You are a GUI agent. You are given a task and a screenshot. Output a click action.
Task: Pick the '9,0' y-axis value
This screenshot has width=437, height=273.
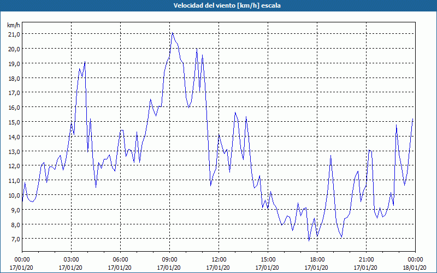pos(15,210)
